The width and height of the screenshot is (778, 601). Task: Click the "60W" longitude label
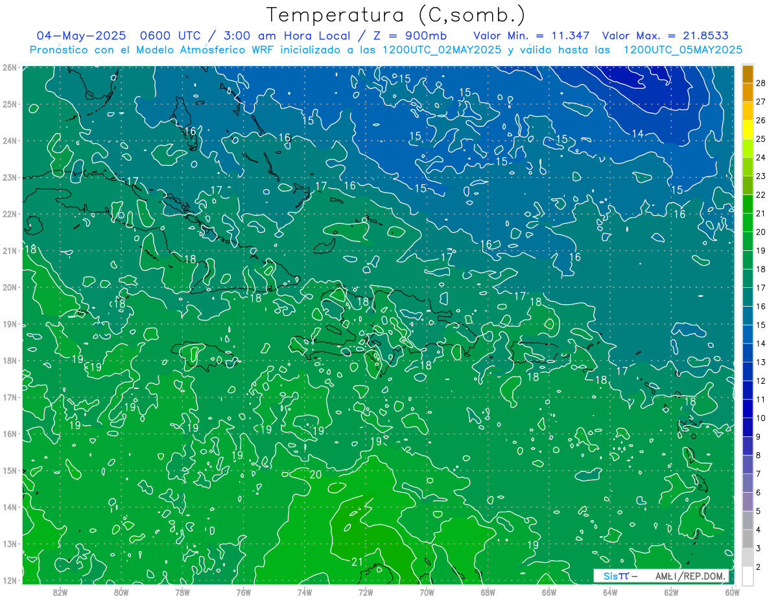(732, 591)
